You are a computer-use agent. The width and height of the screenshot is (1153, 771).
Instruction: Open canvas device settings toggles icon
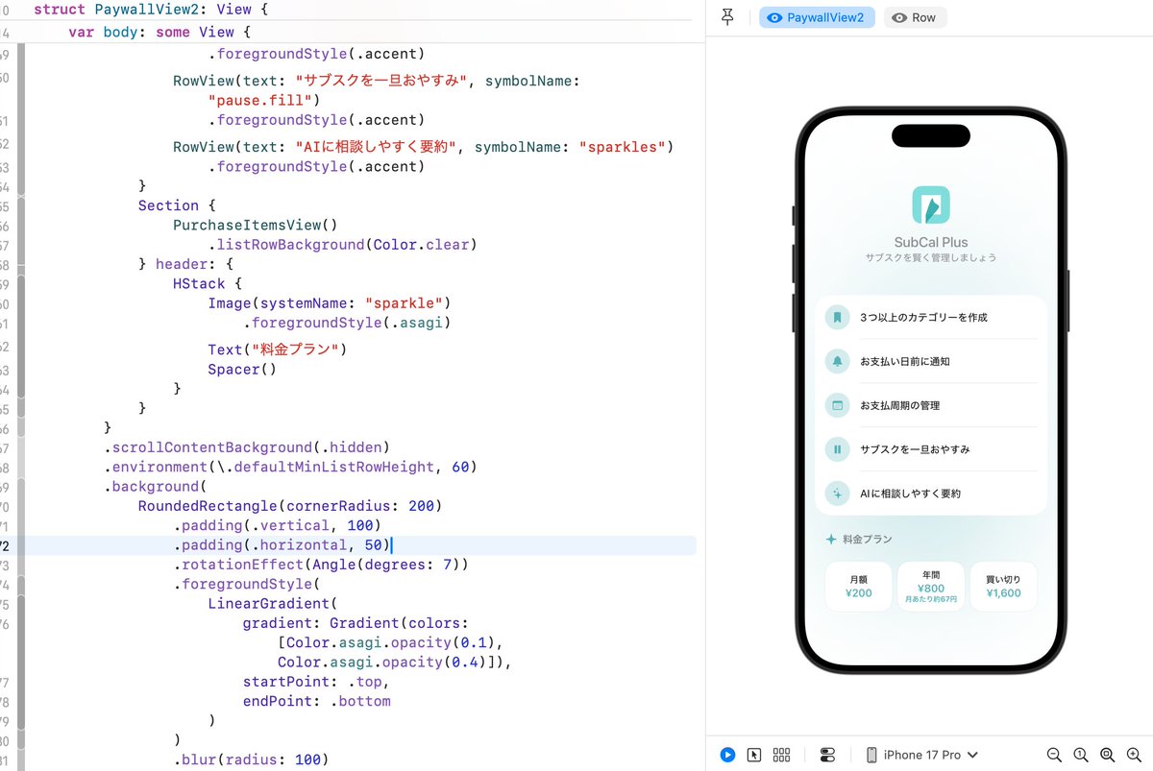pos(827,755)
